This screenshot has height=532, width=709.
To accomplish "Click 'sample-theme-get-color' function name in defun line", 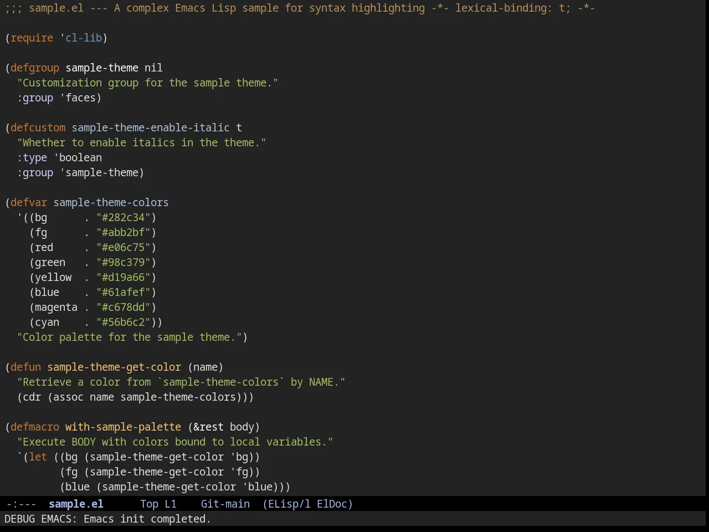I will click(114, 367).
